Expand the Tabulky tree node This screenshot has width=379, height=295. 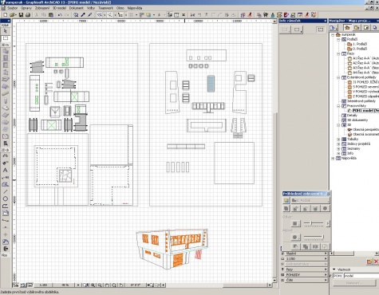coord(338,139)
